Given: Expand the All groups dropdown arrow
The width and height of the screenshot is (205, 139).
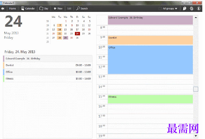Looking at the screenshot, I should click(176, 8).
